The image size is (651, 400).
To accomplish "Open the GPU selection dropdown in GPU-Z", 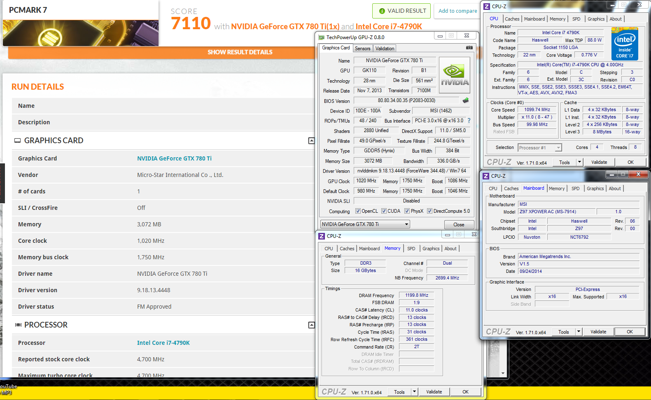I will pyautogui.click(x=365, y=224).
